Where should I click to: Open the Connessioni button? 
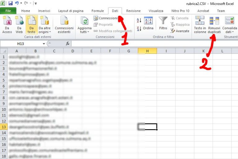pyautogui.click(x=105, y=18)
